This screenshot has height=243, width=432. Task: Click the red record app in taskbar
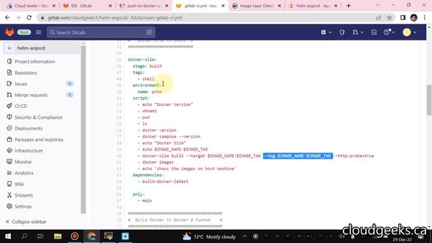(x=74, y=236)
